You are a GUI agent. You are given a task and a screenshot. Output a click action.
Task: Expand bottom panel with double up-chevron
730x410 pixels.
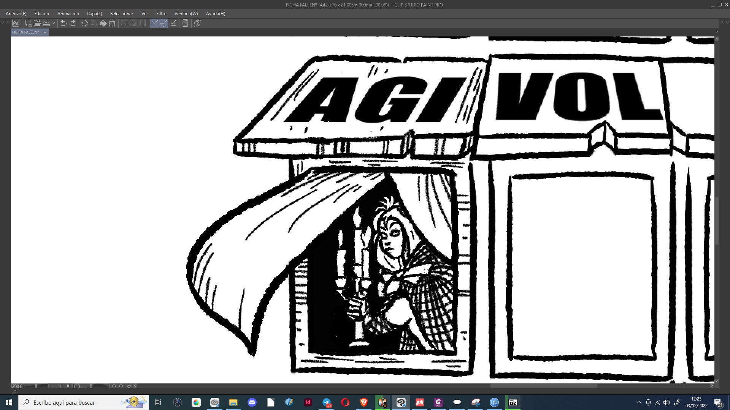point(15,391)
